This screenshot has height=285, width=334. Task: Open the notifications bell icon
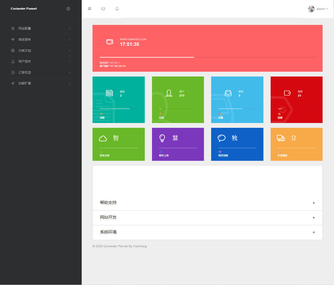[117, 9]
